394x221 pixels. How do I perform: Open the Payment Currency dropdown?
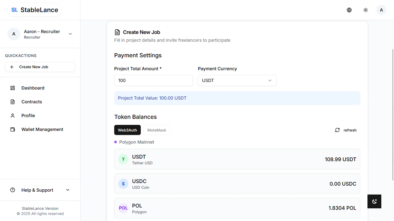(237, 80)
